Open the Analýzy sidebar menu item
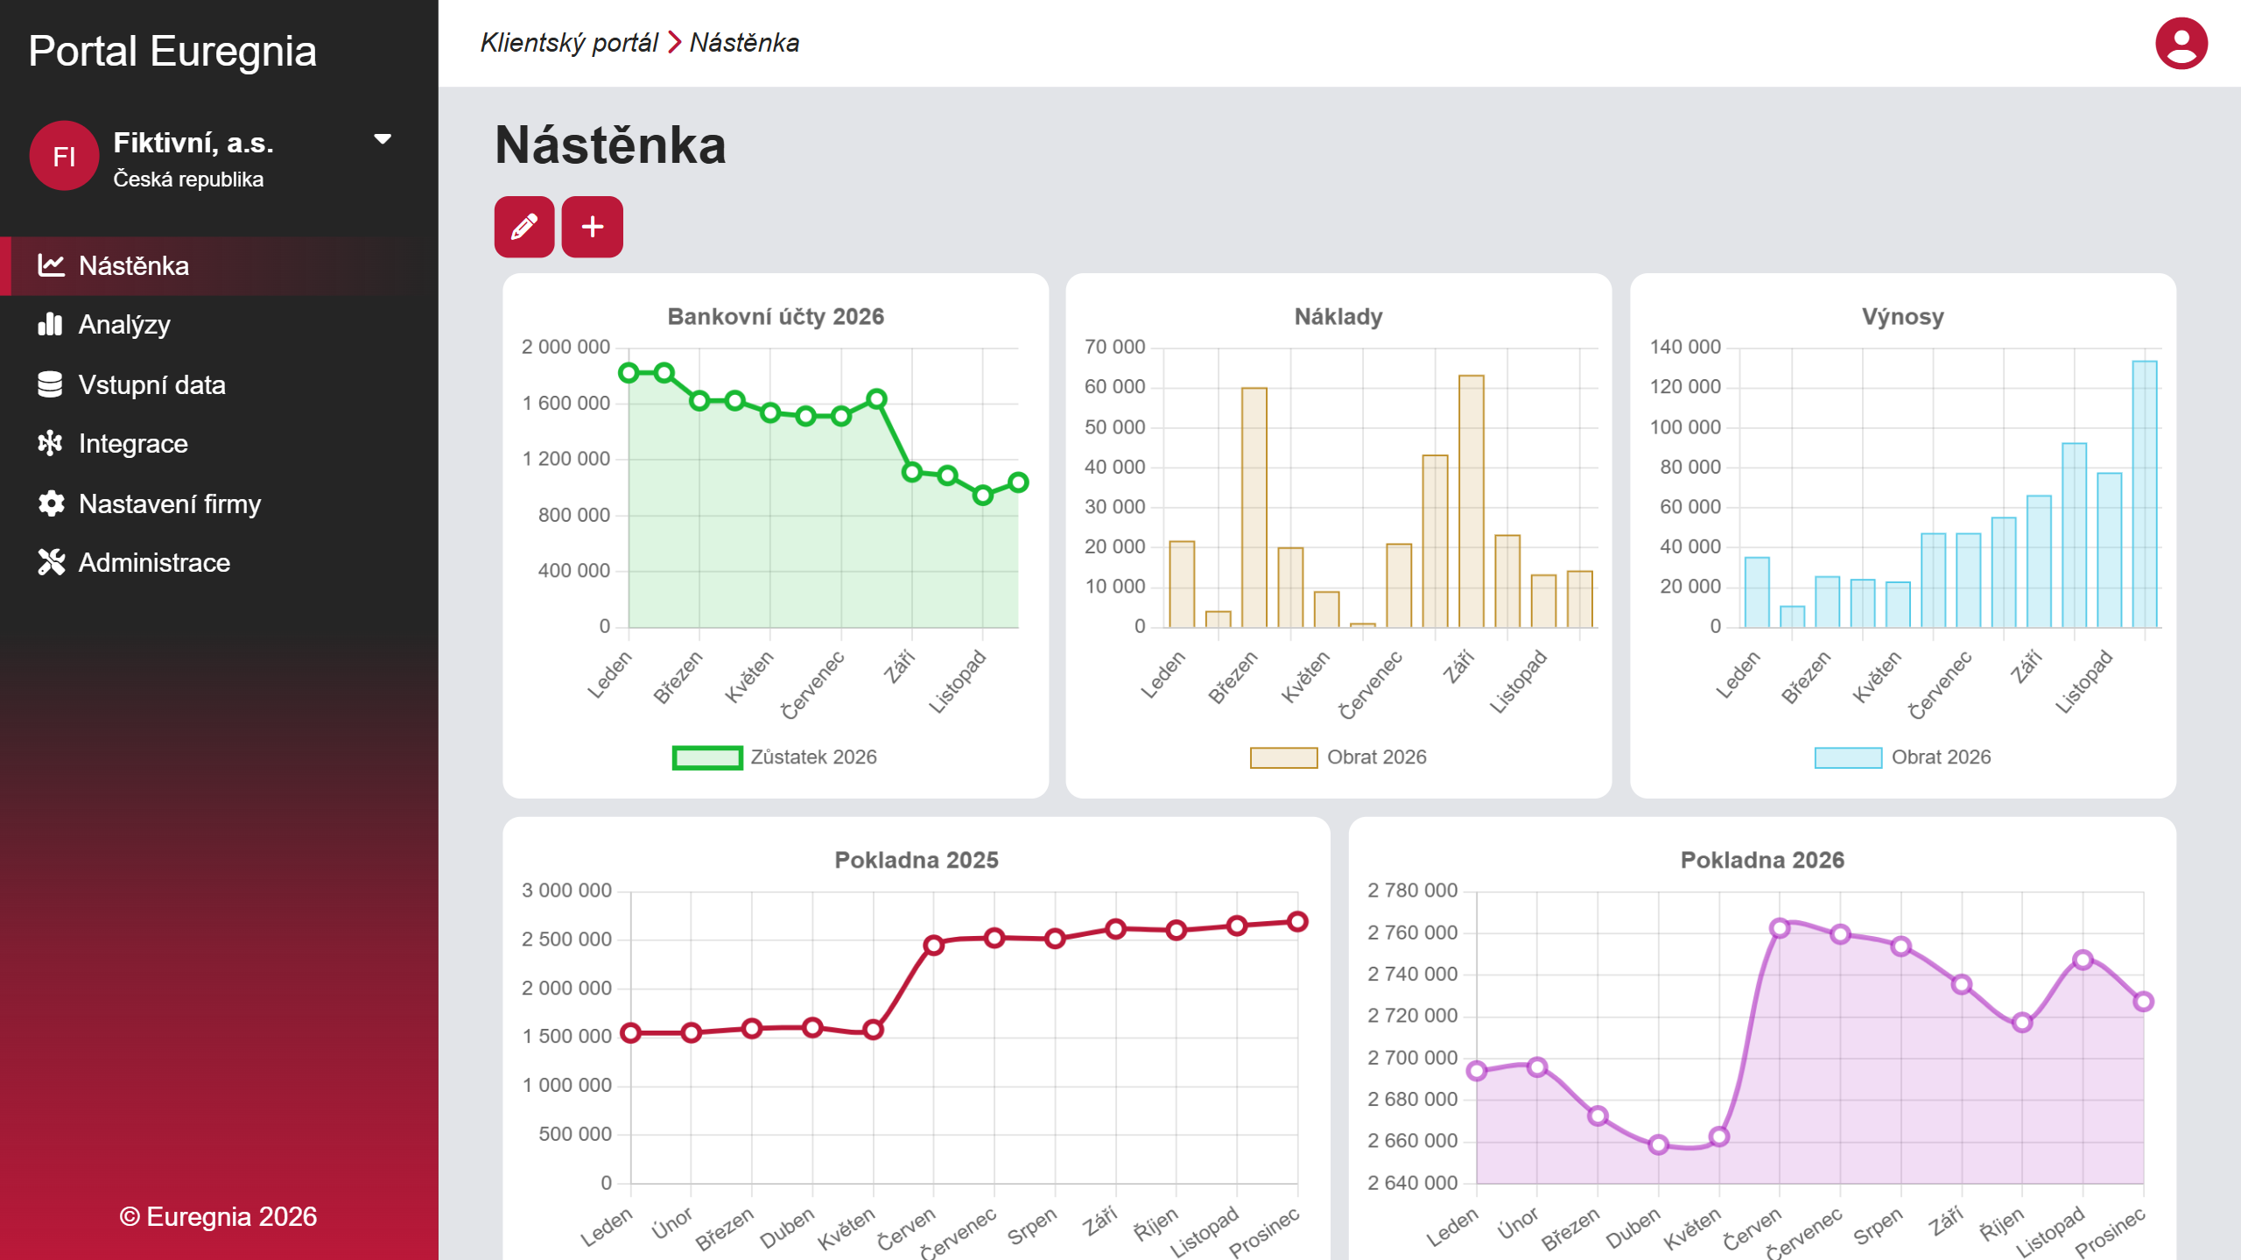The height and width of the screenshot is (1260, 2241). (219, 324)
